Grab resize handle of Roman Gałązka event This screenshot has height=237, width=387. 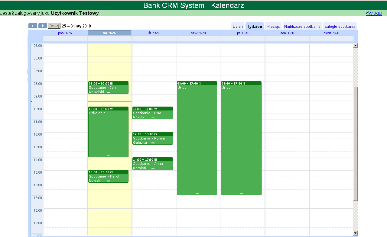click(153, 143)
